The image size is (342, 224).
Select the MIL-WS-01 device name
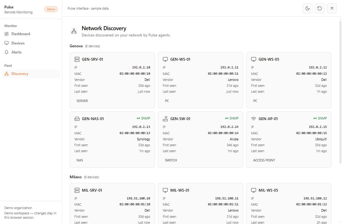click(x=180, y=190)
